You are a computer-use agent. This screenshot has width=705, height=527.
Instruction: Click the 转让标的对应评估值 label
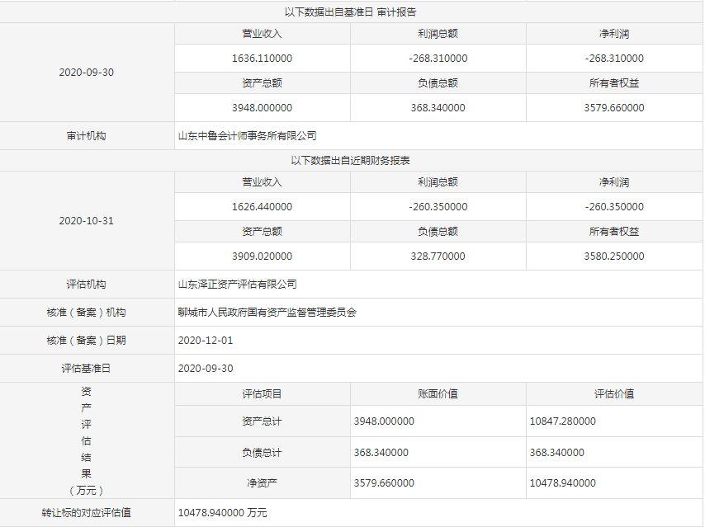click(87, 513)
